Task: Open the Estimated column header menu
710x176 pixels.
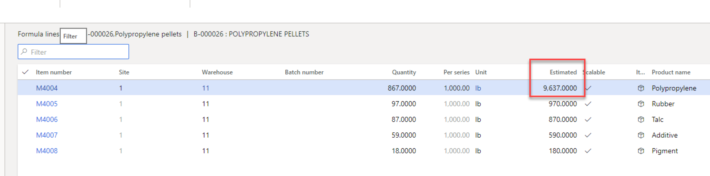Action: click(563, 72)
